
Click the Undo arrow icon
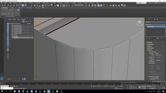point(2,5)
